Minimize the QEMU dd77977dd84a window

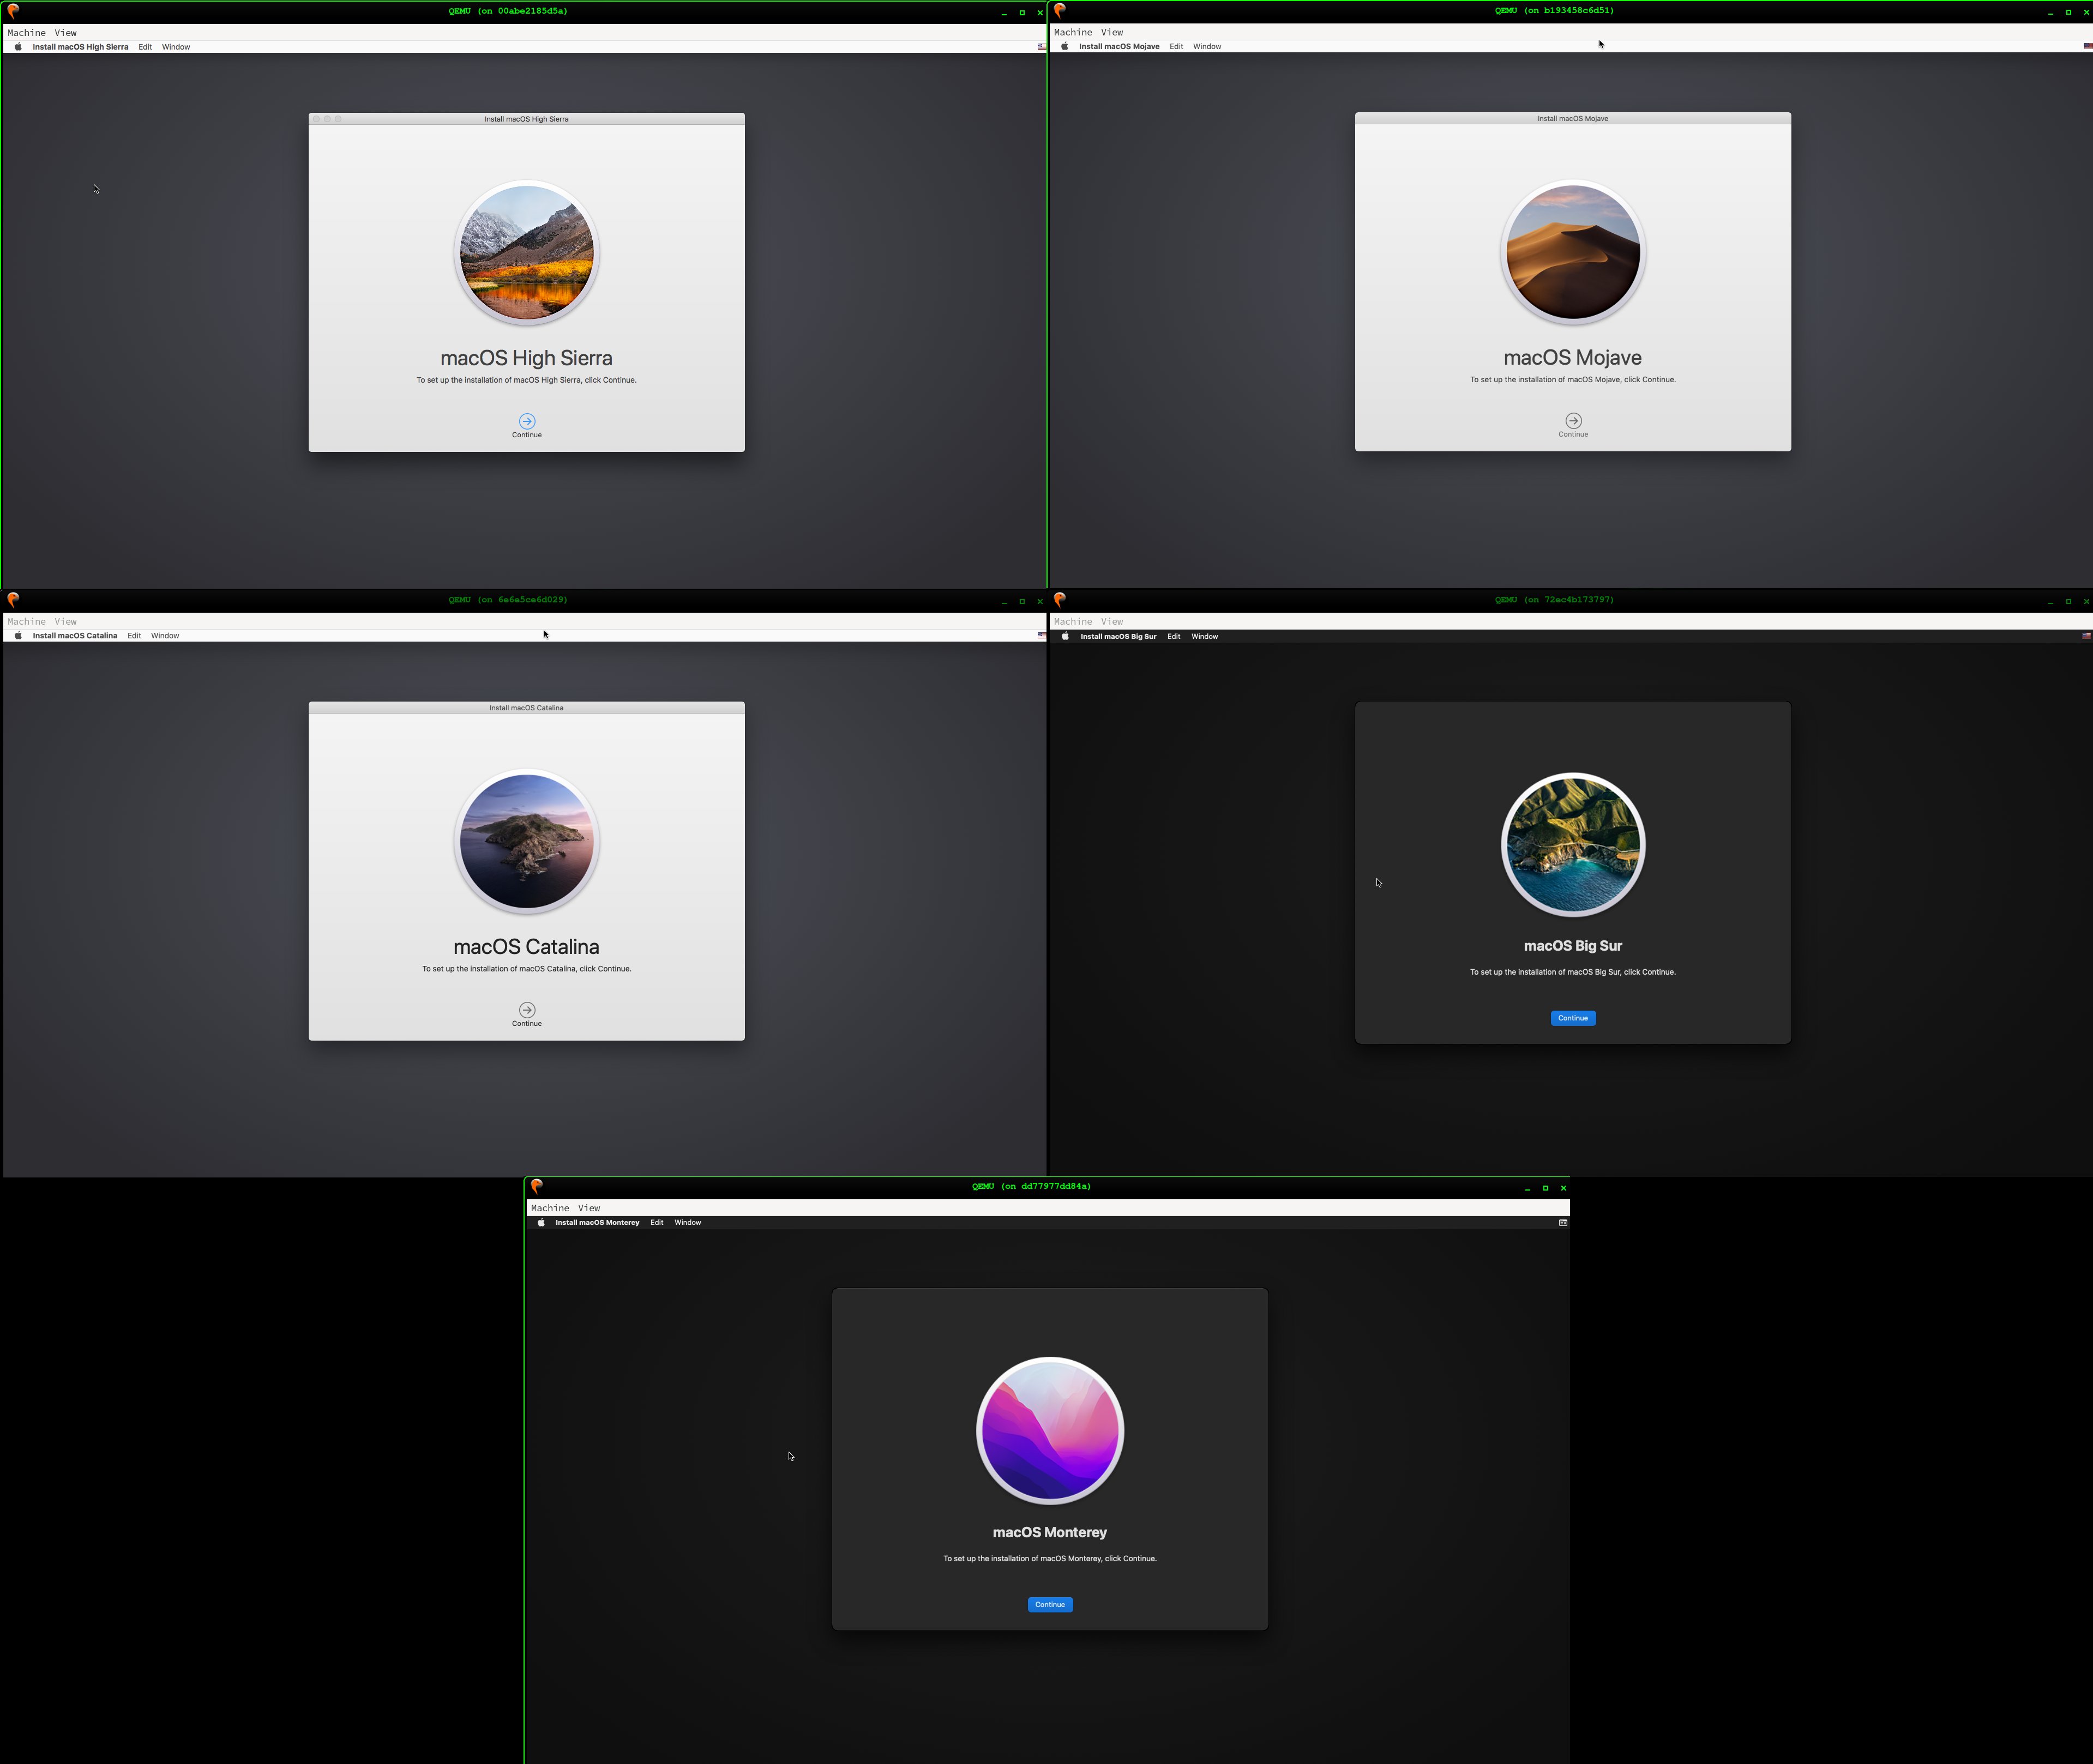pos(1527,1189)
